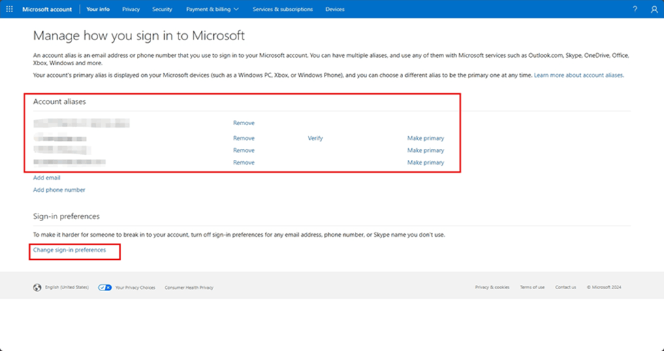Screen dimensions: 664x351
Task: Click Add email
Action: pyautogui.click(x=46, y=178)
